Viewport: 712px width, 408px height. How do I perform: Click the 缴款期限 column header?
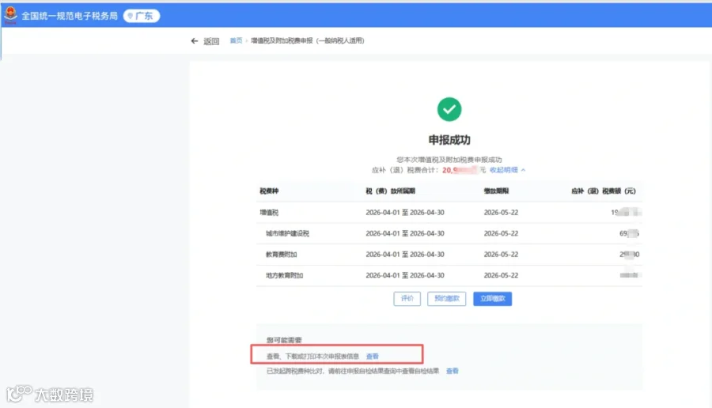(x=496, y=191)
